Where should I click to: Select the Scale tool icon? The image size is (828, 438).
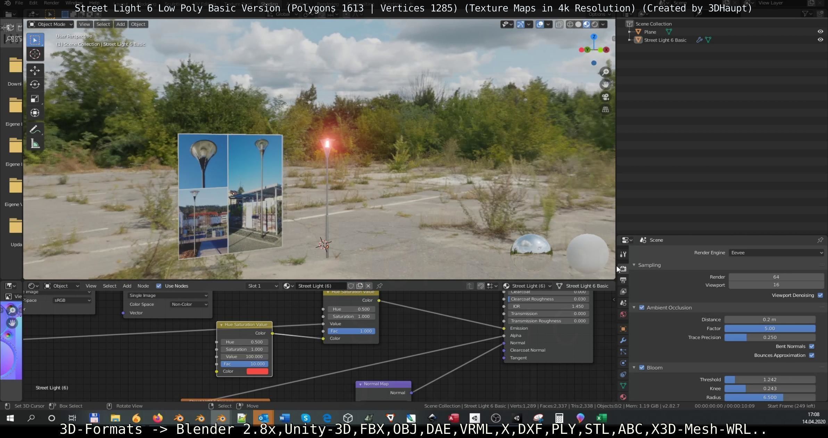tap(35, 99)
